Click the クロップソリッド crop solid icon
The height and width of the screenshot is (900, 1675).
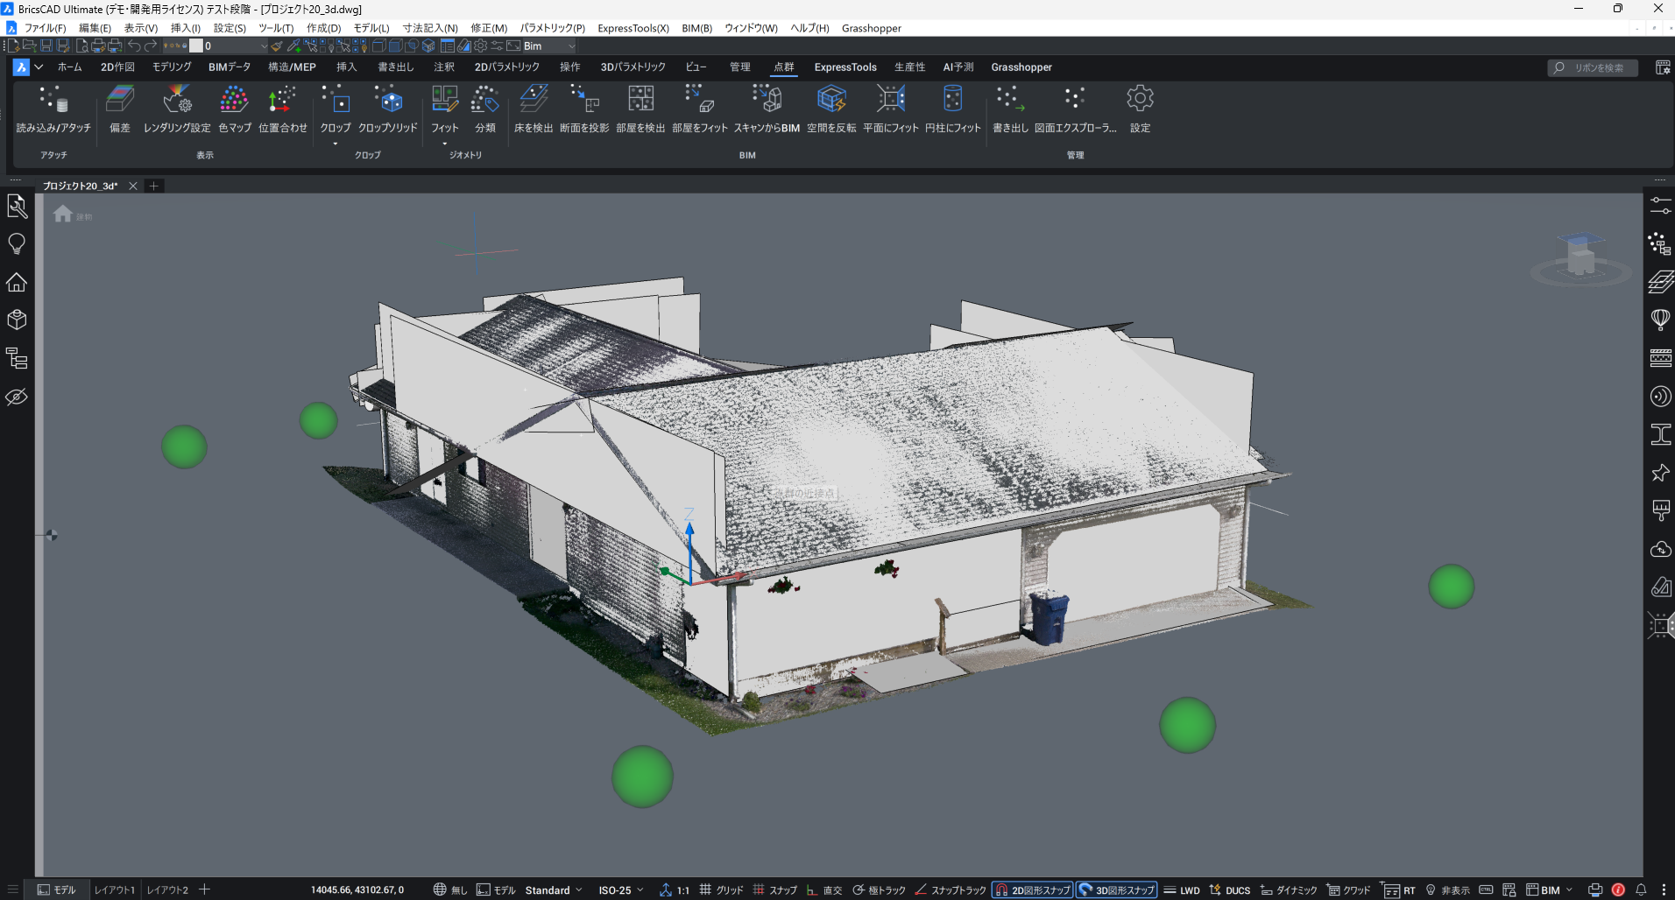tap(388, 101)
